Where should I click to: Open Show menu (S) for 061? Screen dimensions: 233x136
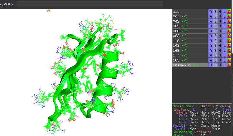[215, 26]
